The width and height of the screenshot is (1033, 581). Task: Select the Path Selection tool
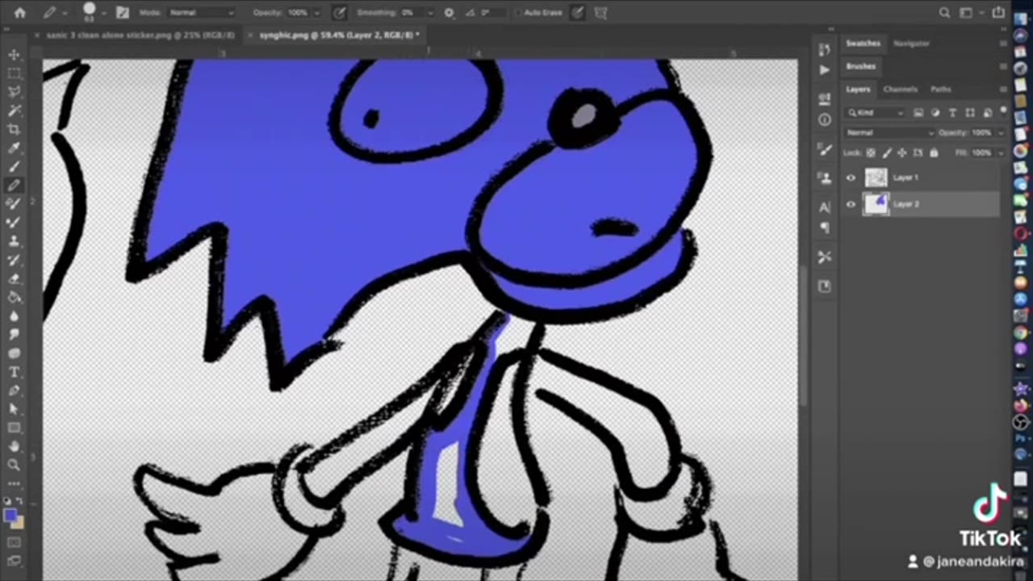pos(14,409)
